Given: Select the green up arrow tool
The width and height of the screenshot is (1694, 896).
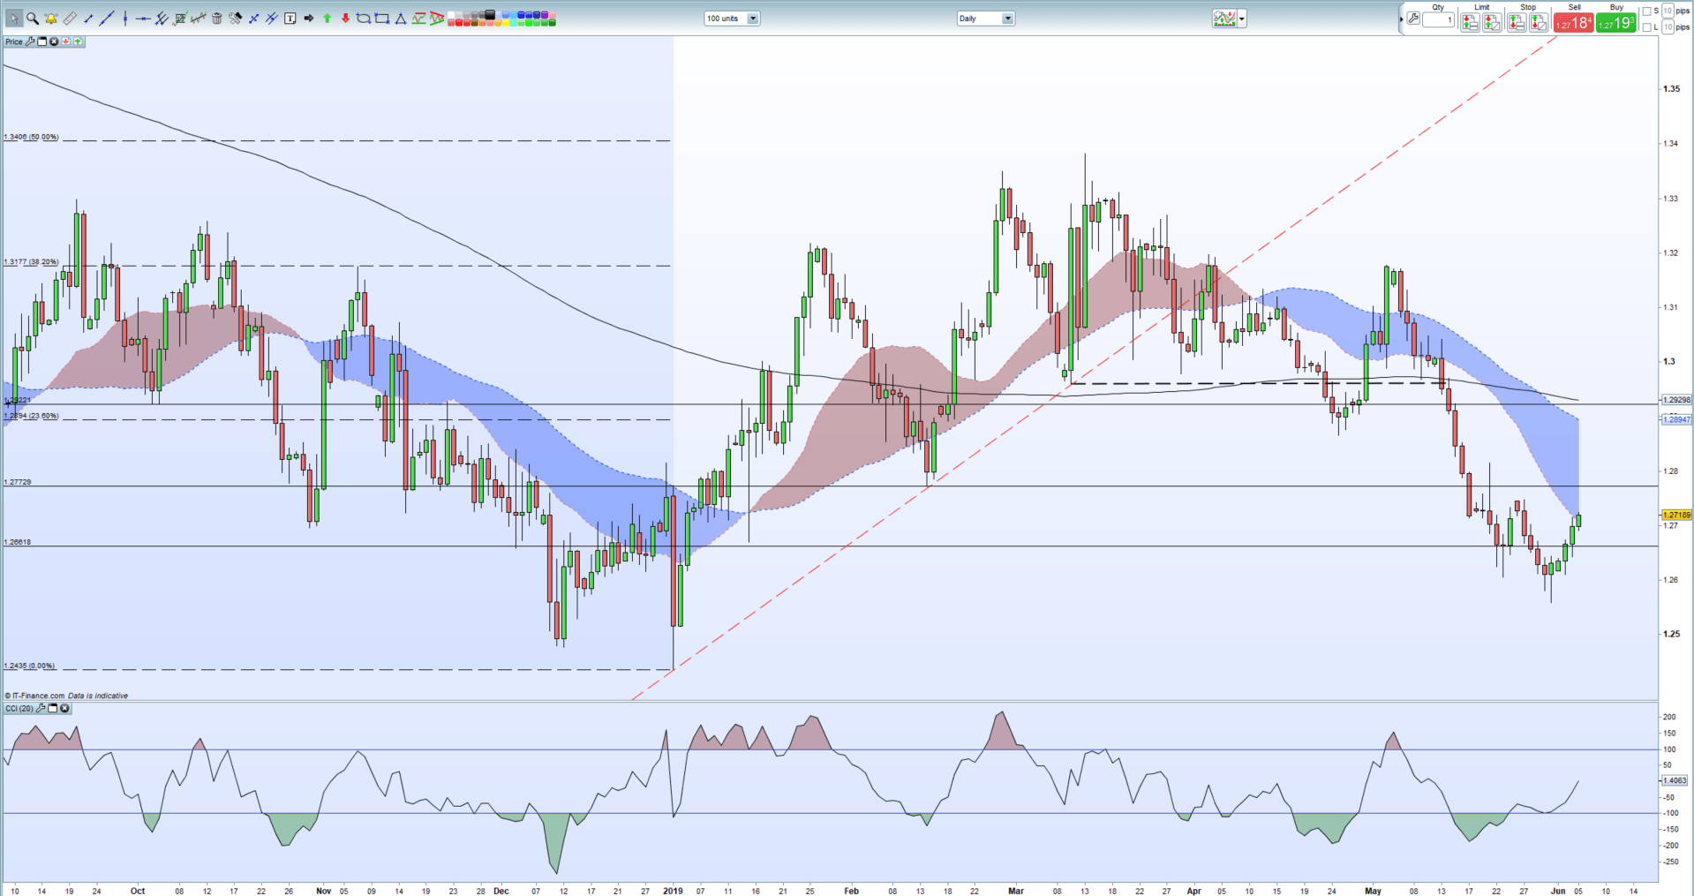Looking at the screenshot, I should click(327, 19).
